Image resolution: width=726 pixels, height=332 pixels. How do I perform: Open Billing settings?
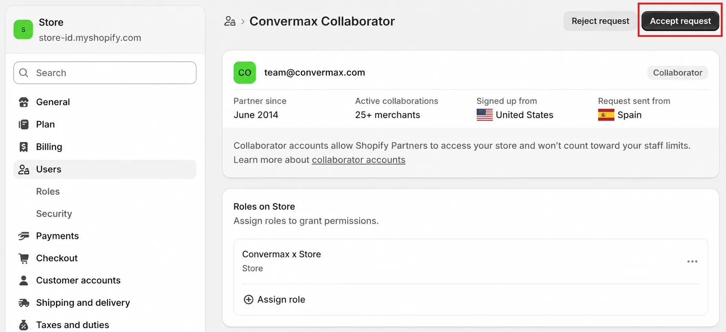[105, 147]
